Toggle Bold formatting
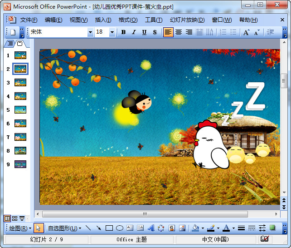The image size is (291, 248). coord(123,32)
